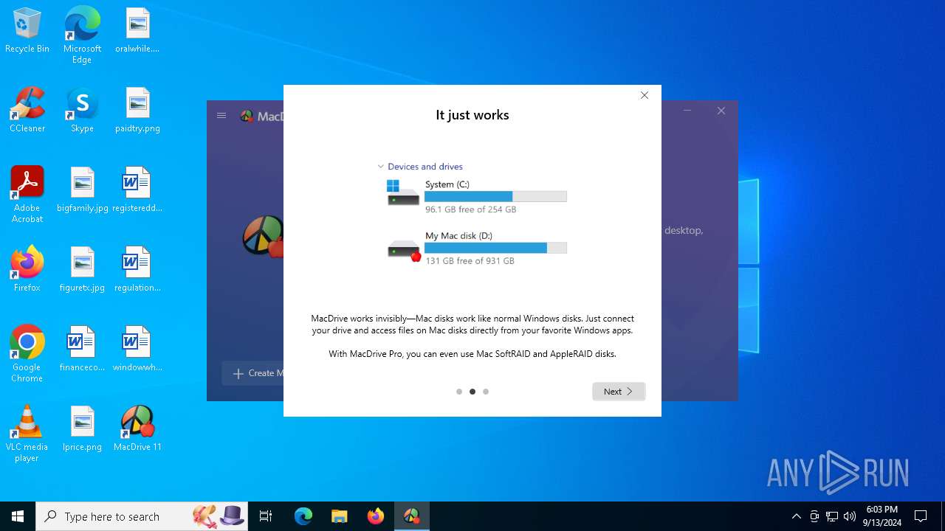The width and height of the screenshot is (945, 531).
Task: Select the lprice.png desktop file
Action: (x=83, y=428)
